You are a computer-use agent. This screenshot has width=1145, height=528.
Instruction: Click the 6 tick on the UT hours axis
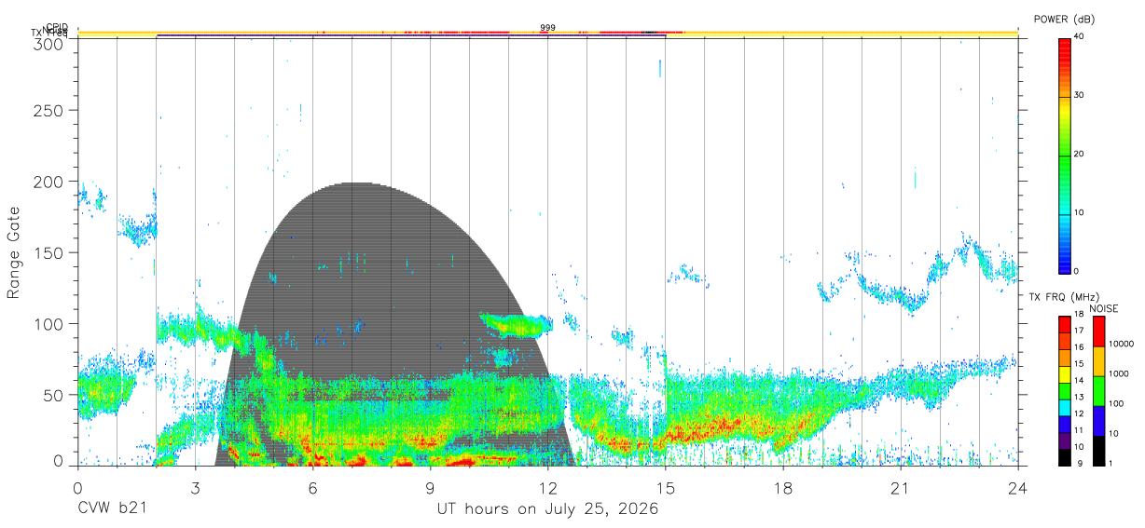tap(313, 488)
